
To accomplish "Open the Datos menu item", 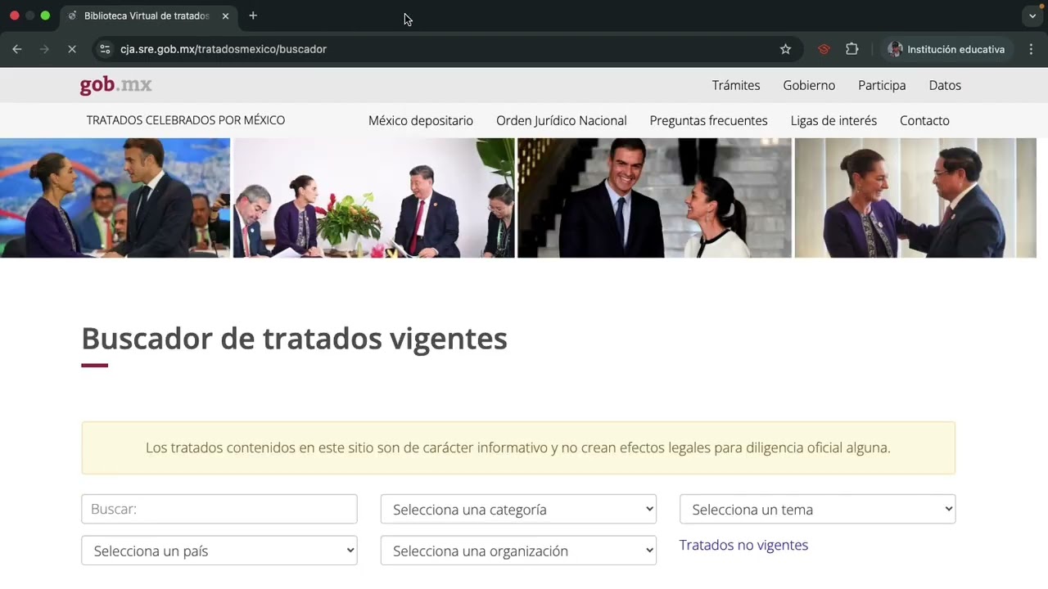I will click(945, 85).
